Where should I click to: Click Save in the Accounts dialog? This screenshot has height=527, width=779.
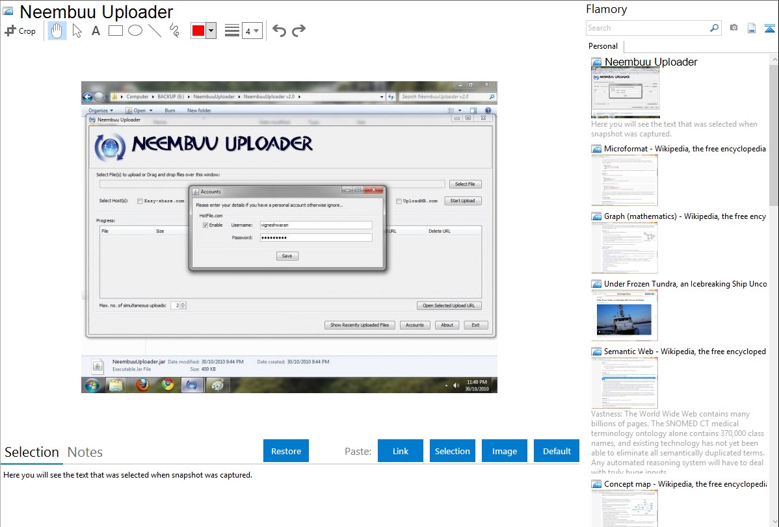287,256
